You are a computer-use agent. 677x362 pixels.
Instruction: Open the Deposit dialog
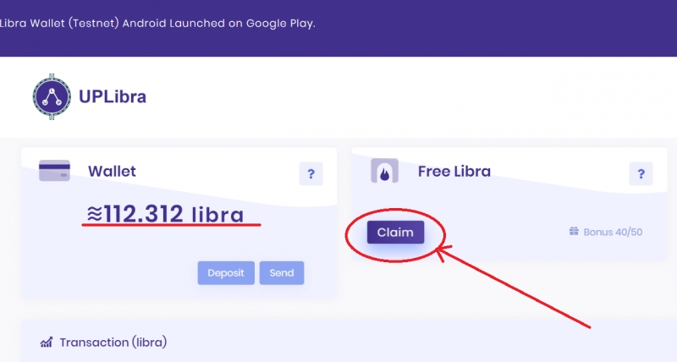226,272
